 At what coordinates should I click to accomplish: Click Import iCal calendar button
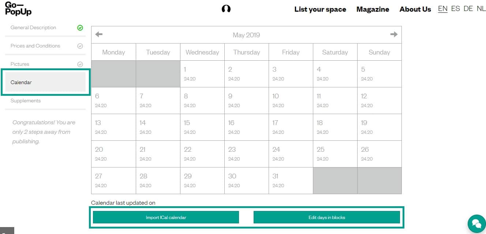coord(166,217)
